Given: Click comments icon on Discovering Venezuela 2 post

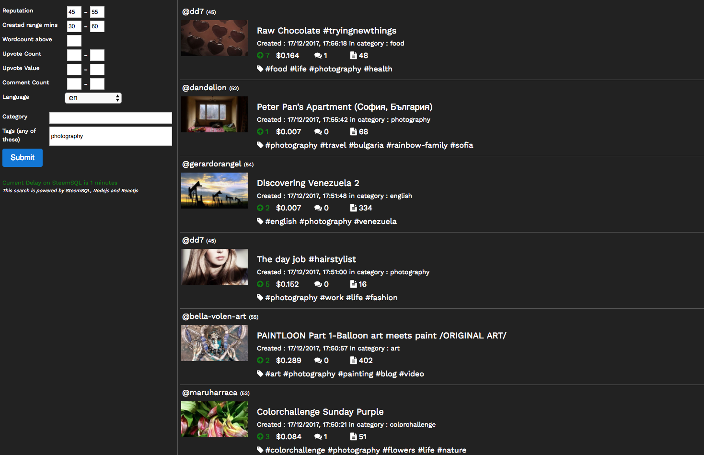Looking at the screenshot, I should 318,208.
